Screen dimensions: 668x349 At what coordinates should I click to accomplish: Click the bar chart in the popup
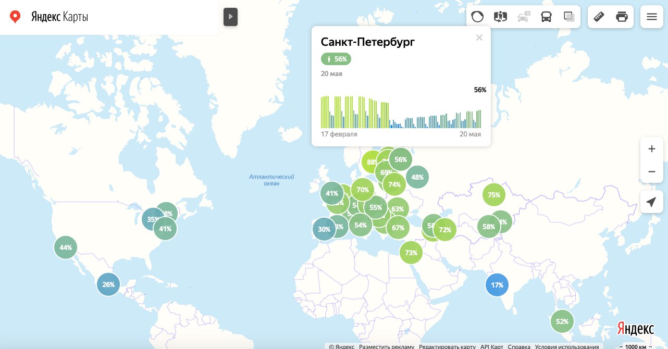401,111
